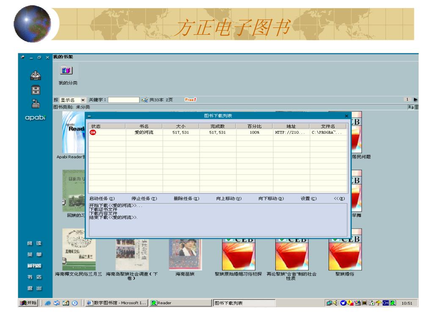433x325 pixels.
Task: Open the 再论黎族"合亩"制的社会性质 CEB book
Action: point(292,254)
